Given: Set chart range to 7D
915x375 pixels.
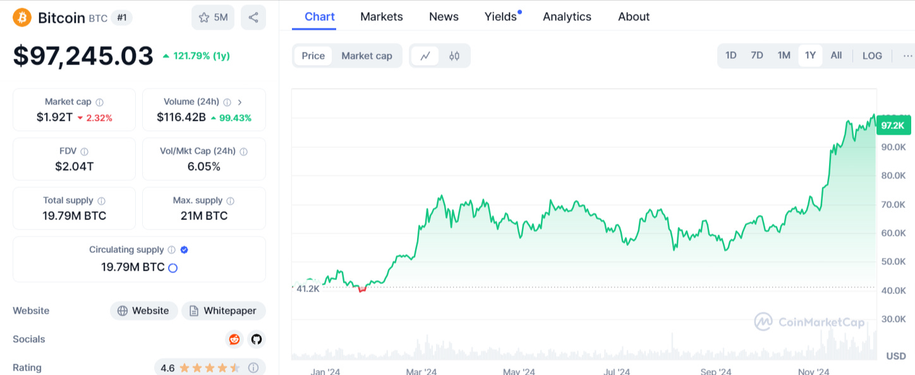Looking at the screenshot, I should click(757, 56).
